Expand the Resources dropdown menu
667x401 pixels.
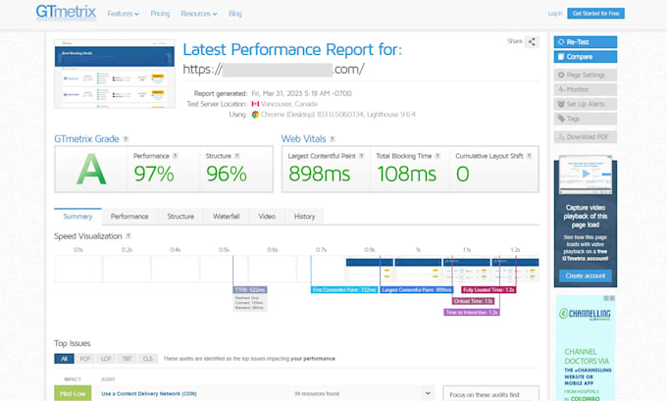click(x=199, y=14)
